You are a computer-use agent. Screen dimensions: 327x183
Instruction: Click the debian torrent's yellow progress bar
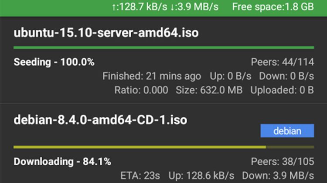pos(140,147)
